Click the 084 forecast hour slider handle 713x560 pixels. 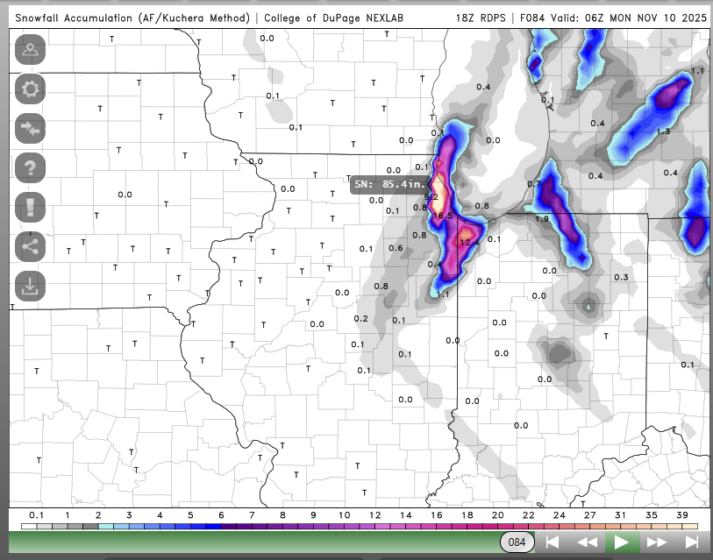pyautogui.click(x=517, y=542)
